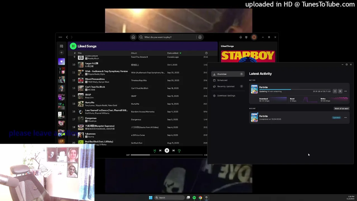Click the Windows taskbar Search box

(169, 198)
